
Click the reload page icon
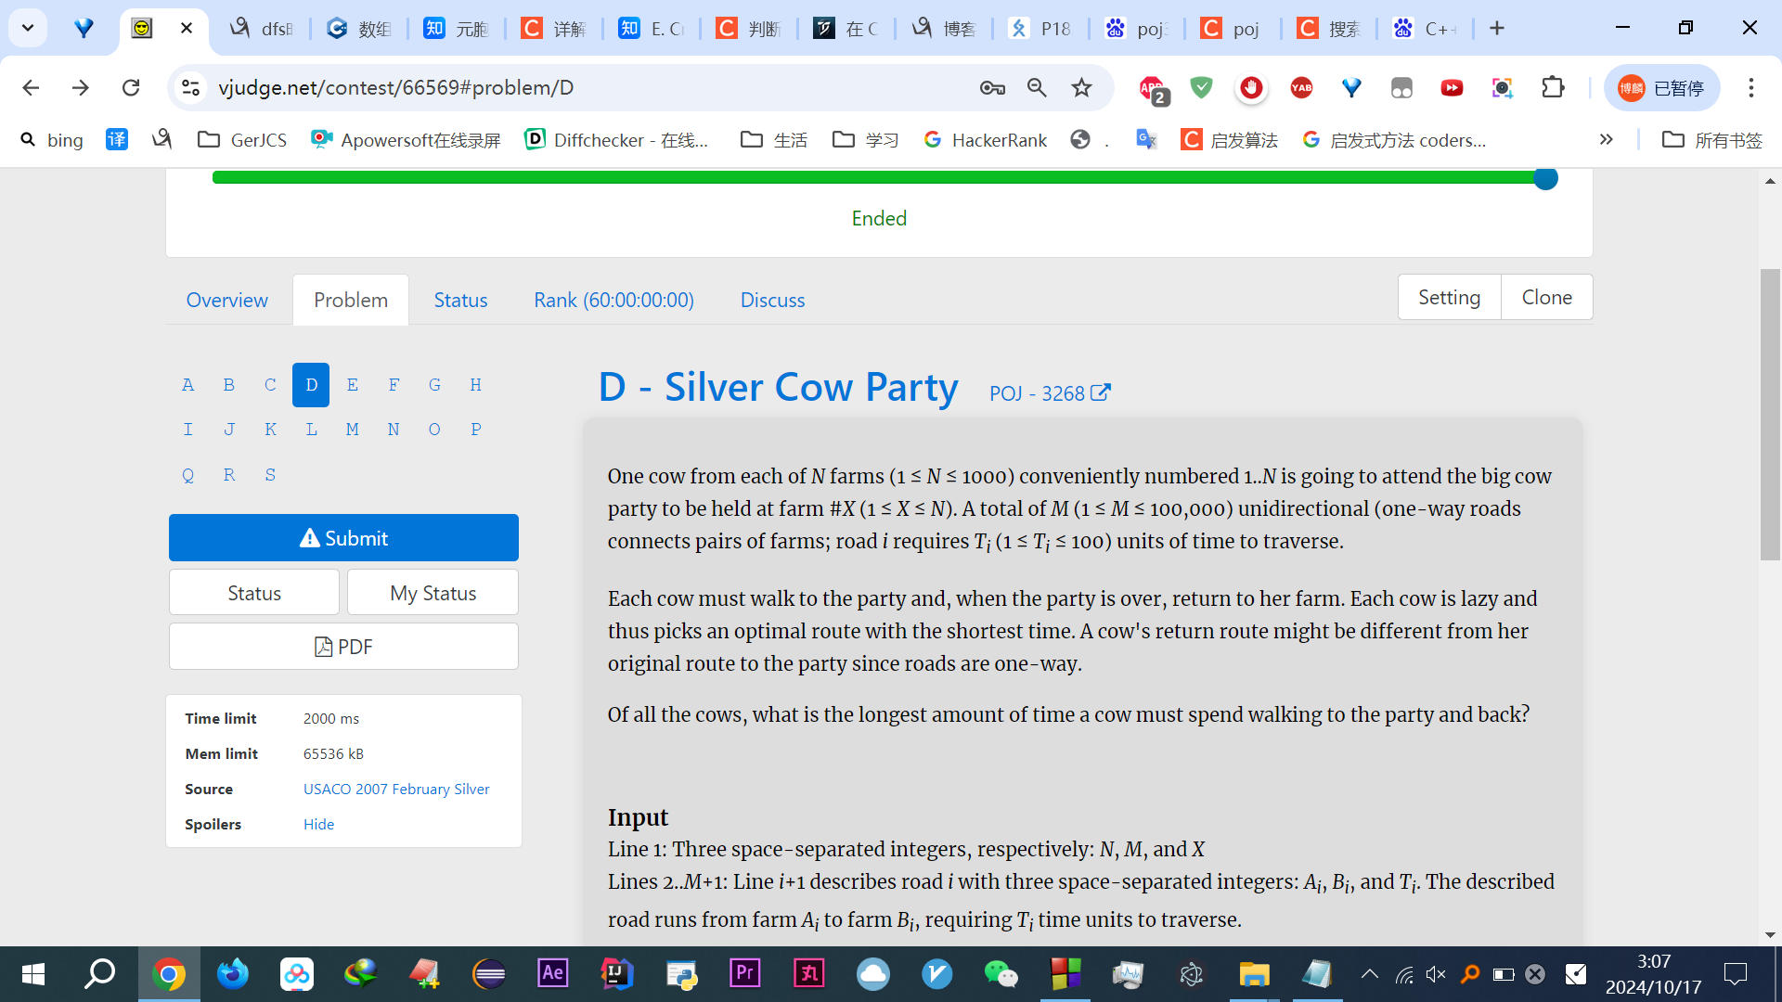(x=131, y=87)
